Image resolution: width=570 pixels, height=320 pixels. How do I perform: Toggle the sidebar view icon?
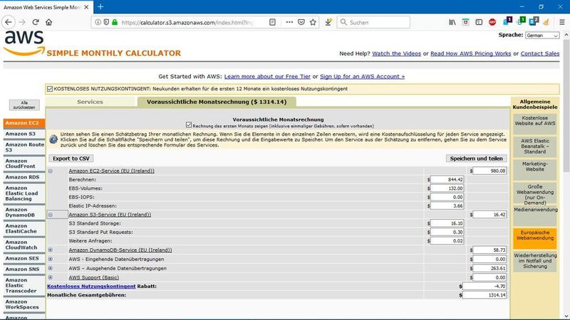(x=479, y=22)
